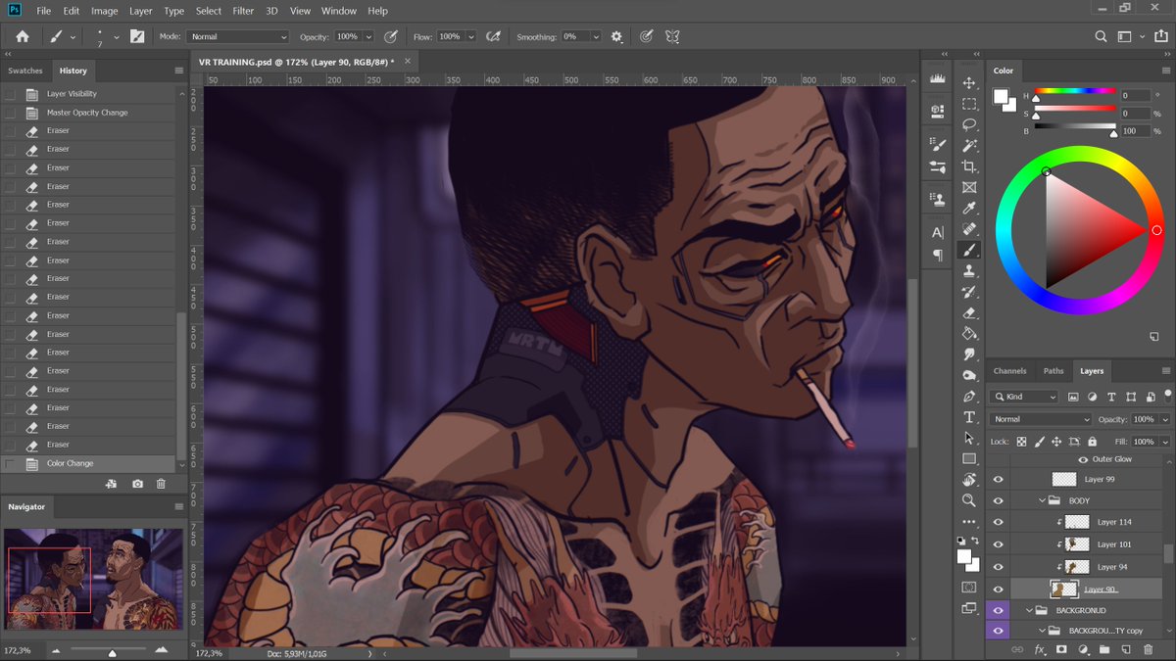
Task: Click the hue slider in Color panel
Action: [x=1075, y=91]
